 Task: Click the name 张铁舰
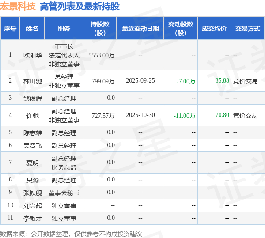(x=32, y=193)
